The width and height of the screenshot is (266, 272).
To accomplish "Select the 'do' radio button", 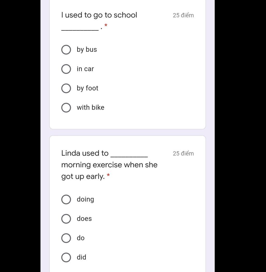I will pos(66,238).
